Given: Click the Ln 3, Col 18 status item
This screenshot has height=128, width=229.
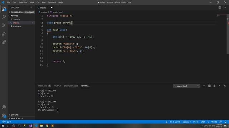Looking at the screenshot, I should 175,122.
